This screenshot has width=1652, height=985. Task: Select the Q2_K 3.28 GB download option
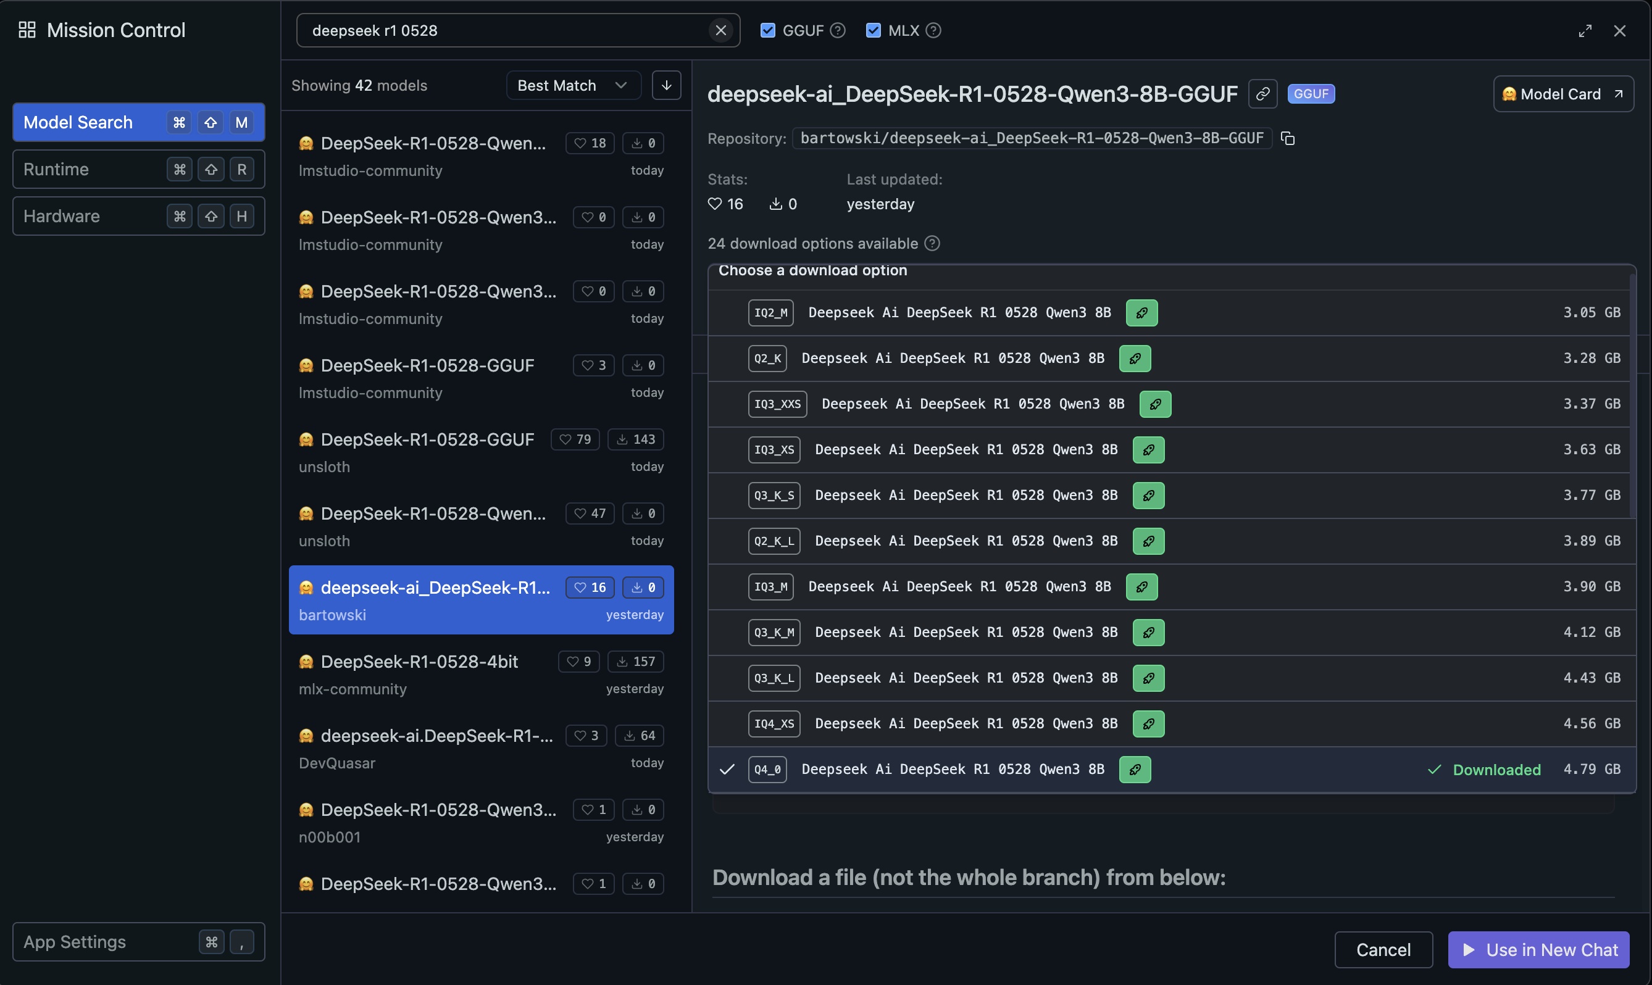click(1171, 359)
